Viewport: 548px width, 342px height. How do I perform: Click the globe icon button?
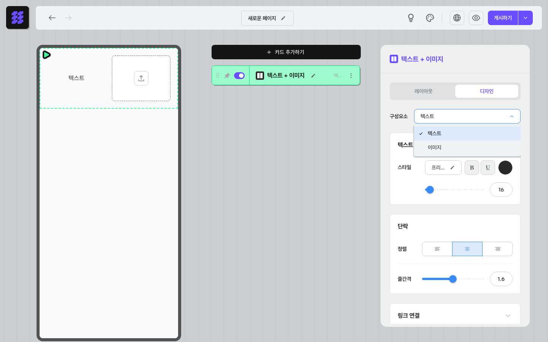[x=457, y=18]
